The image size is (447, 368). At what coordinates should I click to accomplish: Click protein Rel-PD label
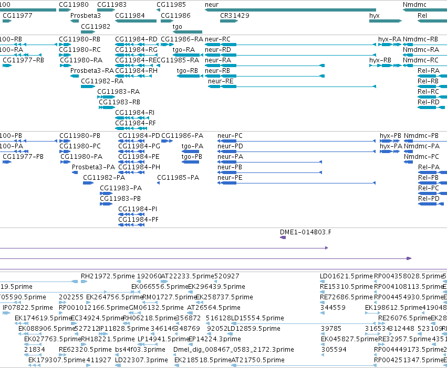coord(429,198)
